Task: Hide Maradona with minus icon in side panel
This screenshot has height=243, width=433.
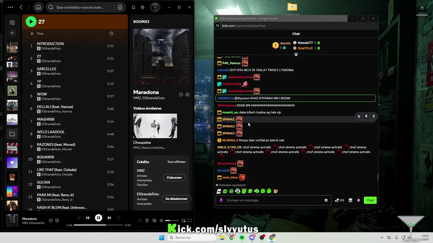Action: coord(181,94)
